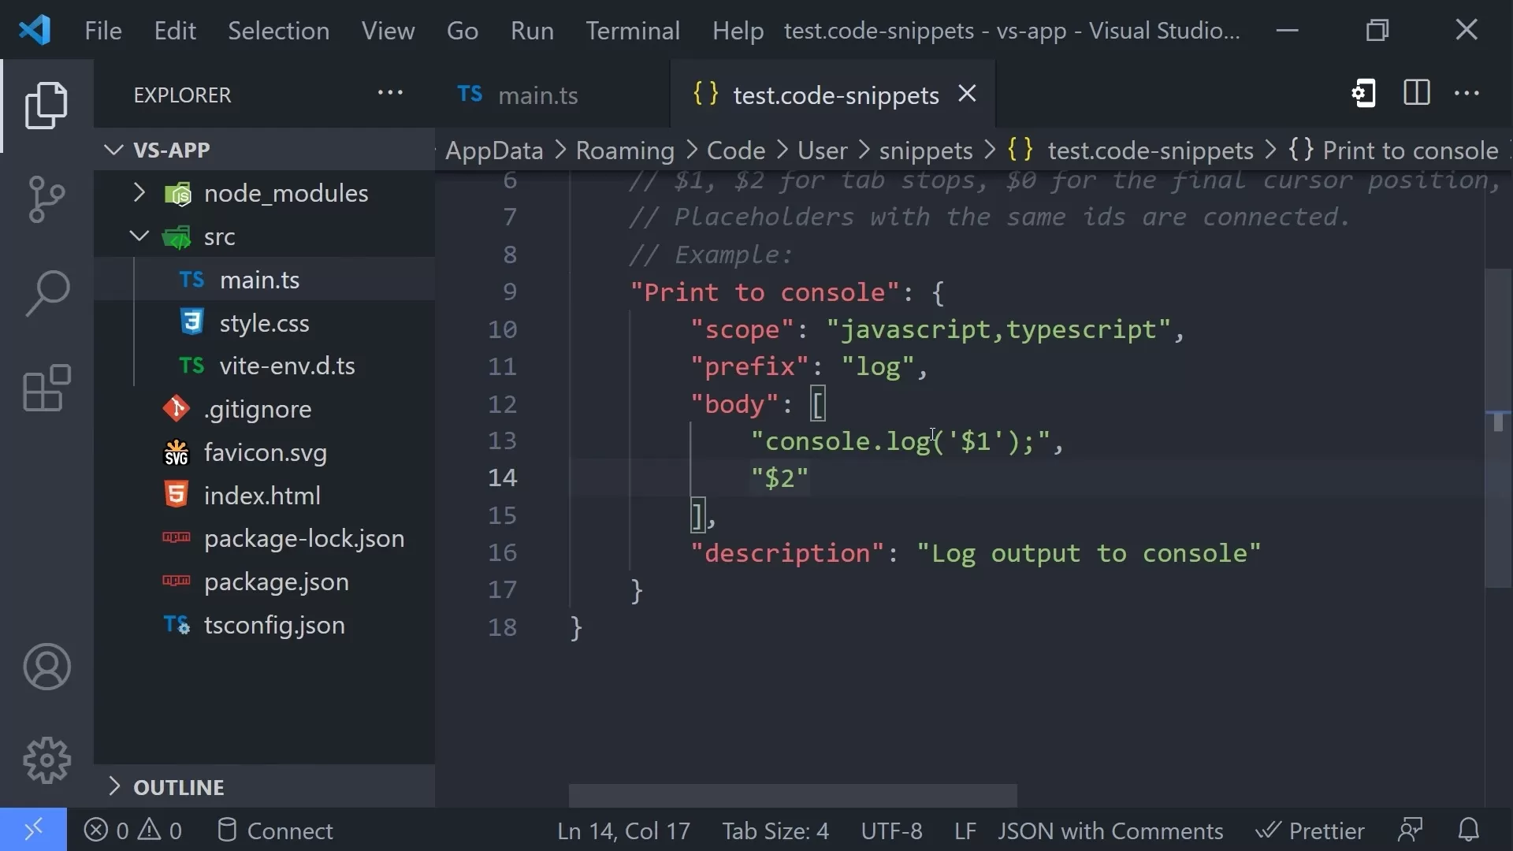
Task: Split the editor using the split icon
Action: point(1415,93)
